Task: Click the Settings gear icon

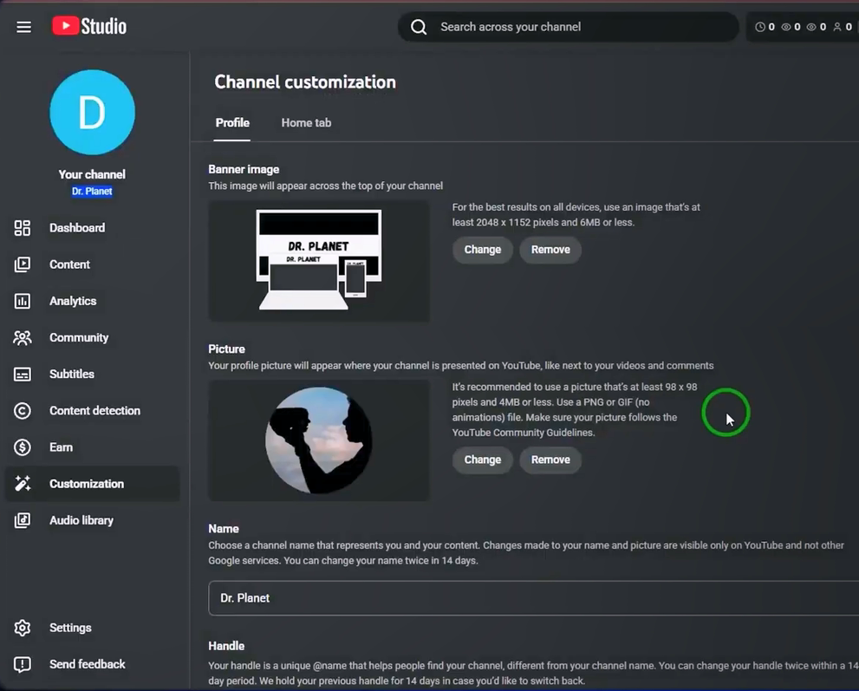Action: pos(23,628)
